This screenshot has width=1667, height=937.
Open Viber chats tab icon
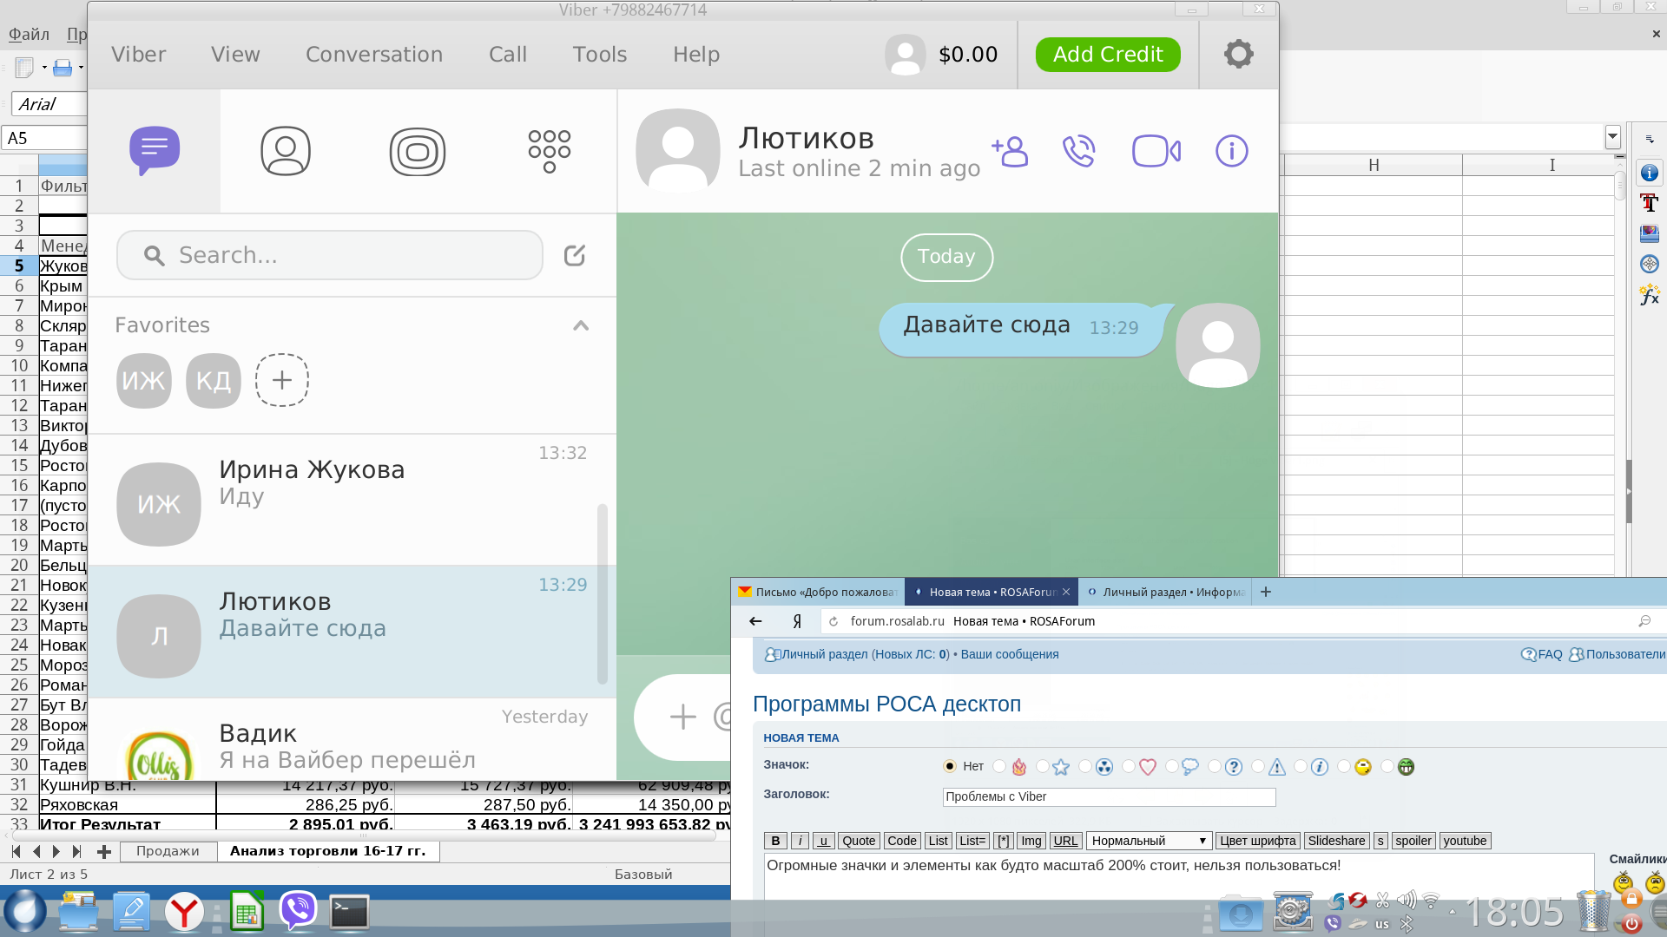click(155, 151)
